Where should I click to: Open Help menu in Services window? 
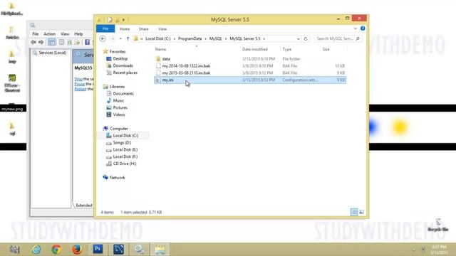point(78,34)
